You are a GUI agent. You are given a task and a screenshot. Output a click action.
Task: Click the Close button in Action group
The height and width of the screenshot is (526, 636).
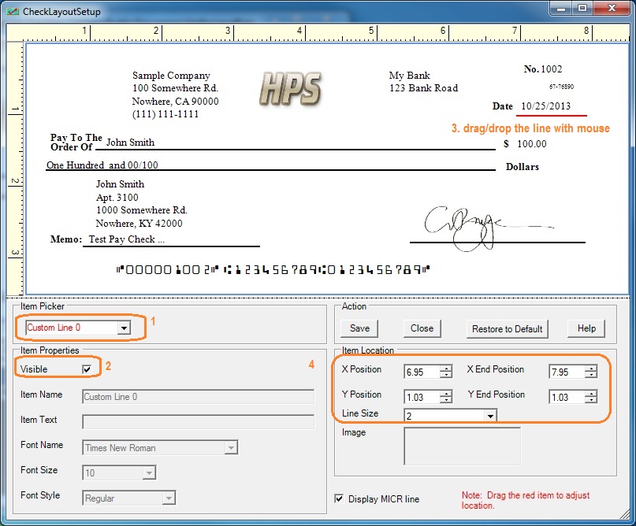[422, 328]
